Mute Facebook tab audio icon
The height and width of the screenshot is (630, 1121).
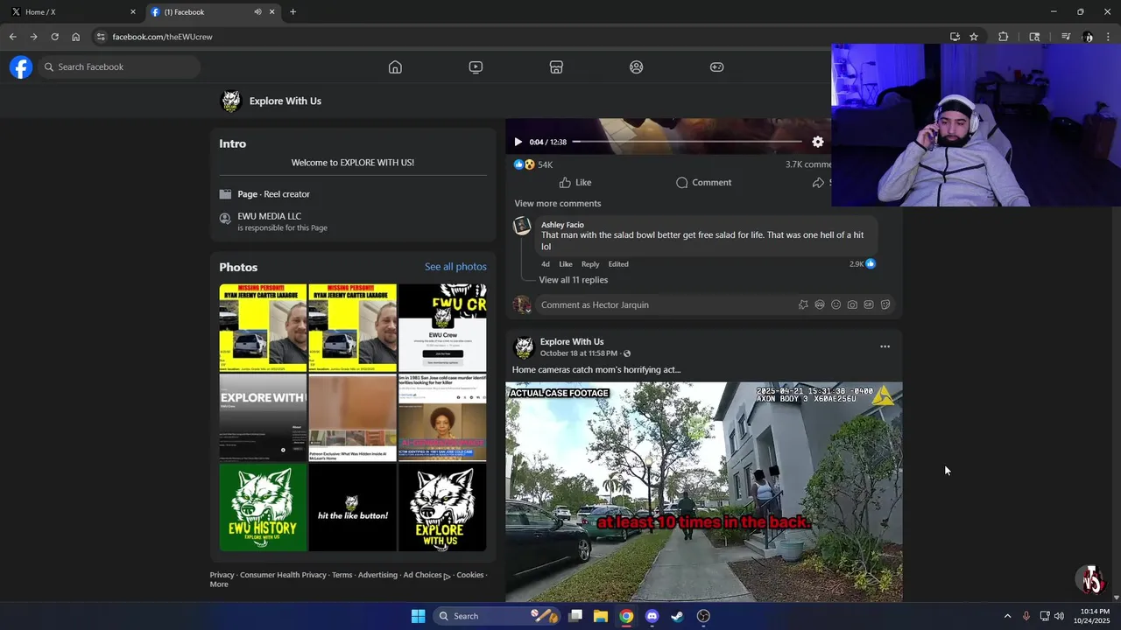(x=257, y=12)
